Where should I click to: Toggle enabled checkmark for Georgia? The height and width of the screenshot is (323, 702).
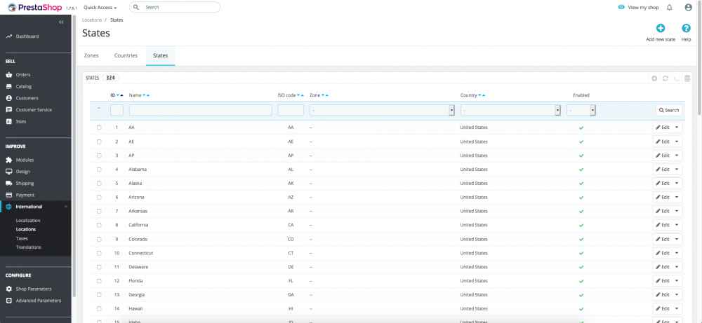(x=581, y=295)
